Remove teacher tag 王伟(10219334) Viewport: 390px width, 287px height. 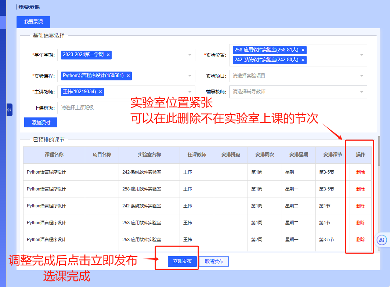click(100, 92)
